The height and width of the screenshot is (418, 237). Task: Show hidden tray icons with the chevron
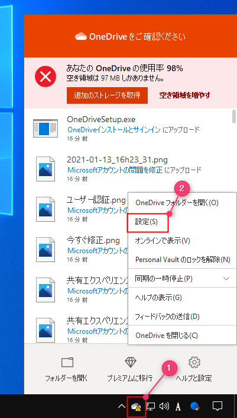click(121, 407)
